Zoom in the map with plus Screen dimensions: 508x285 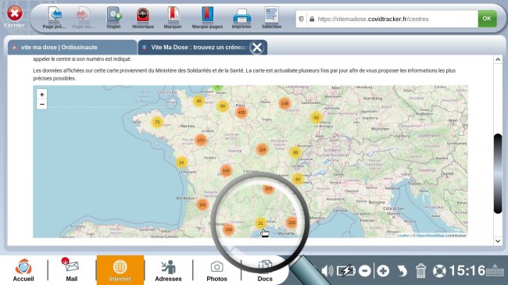[x=41, y=94]
